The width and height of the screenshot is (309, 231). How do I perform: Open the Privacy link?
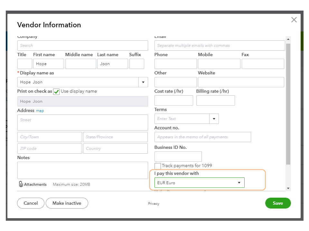(154, 203)
